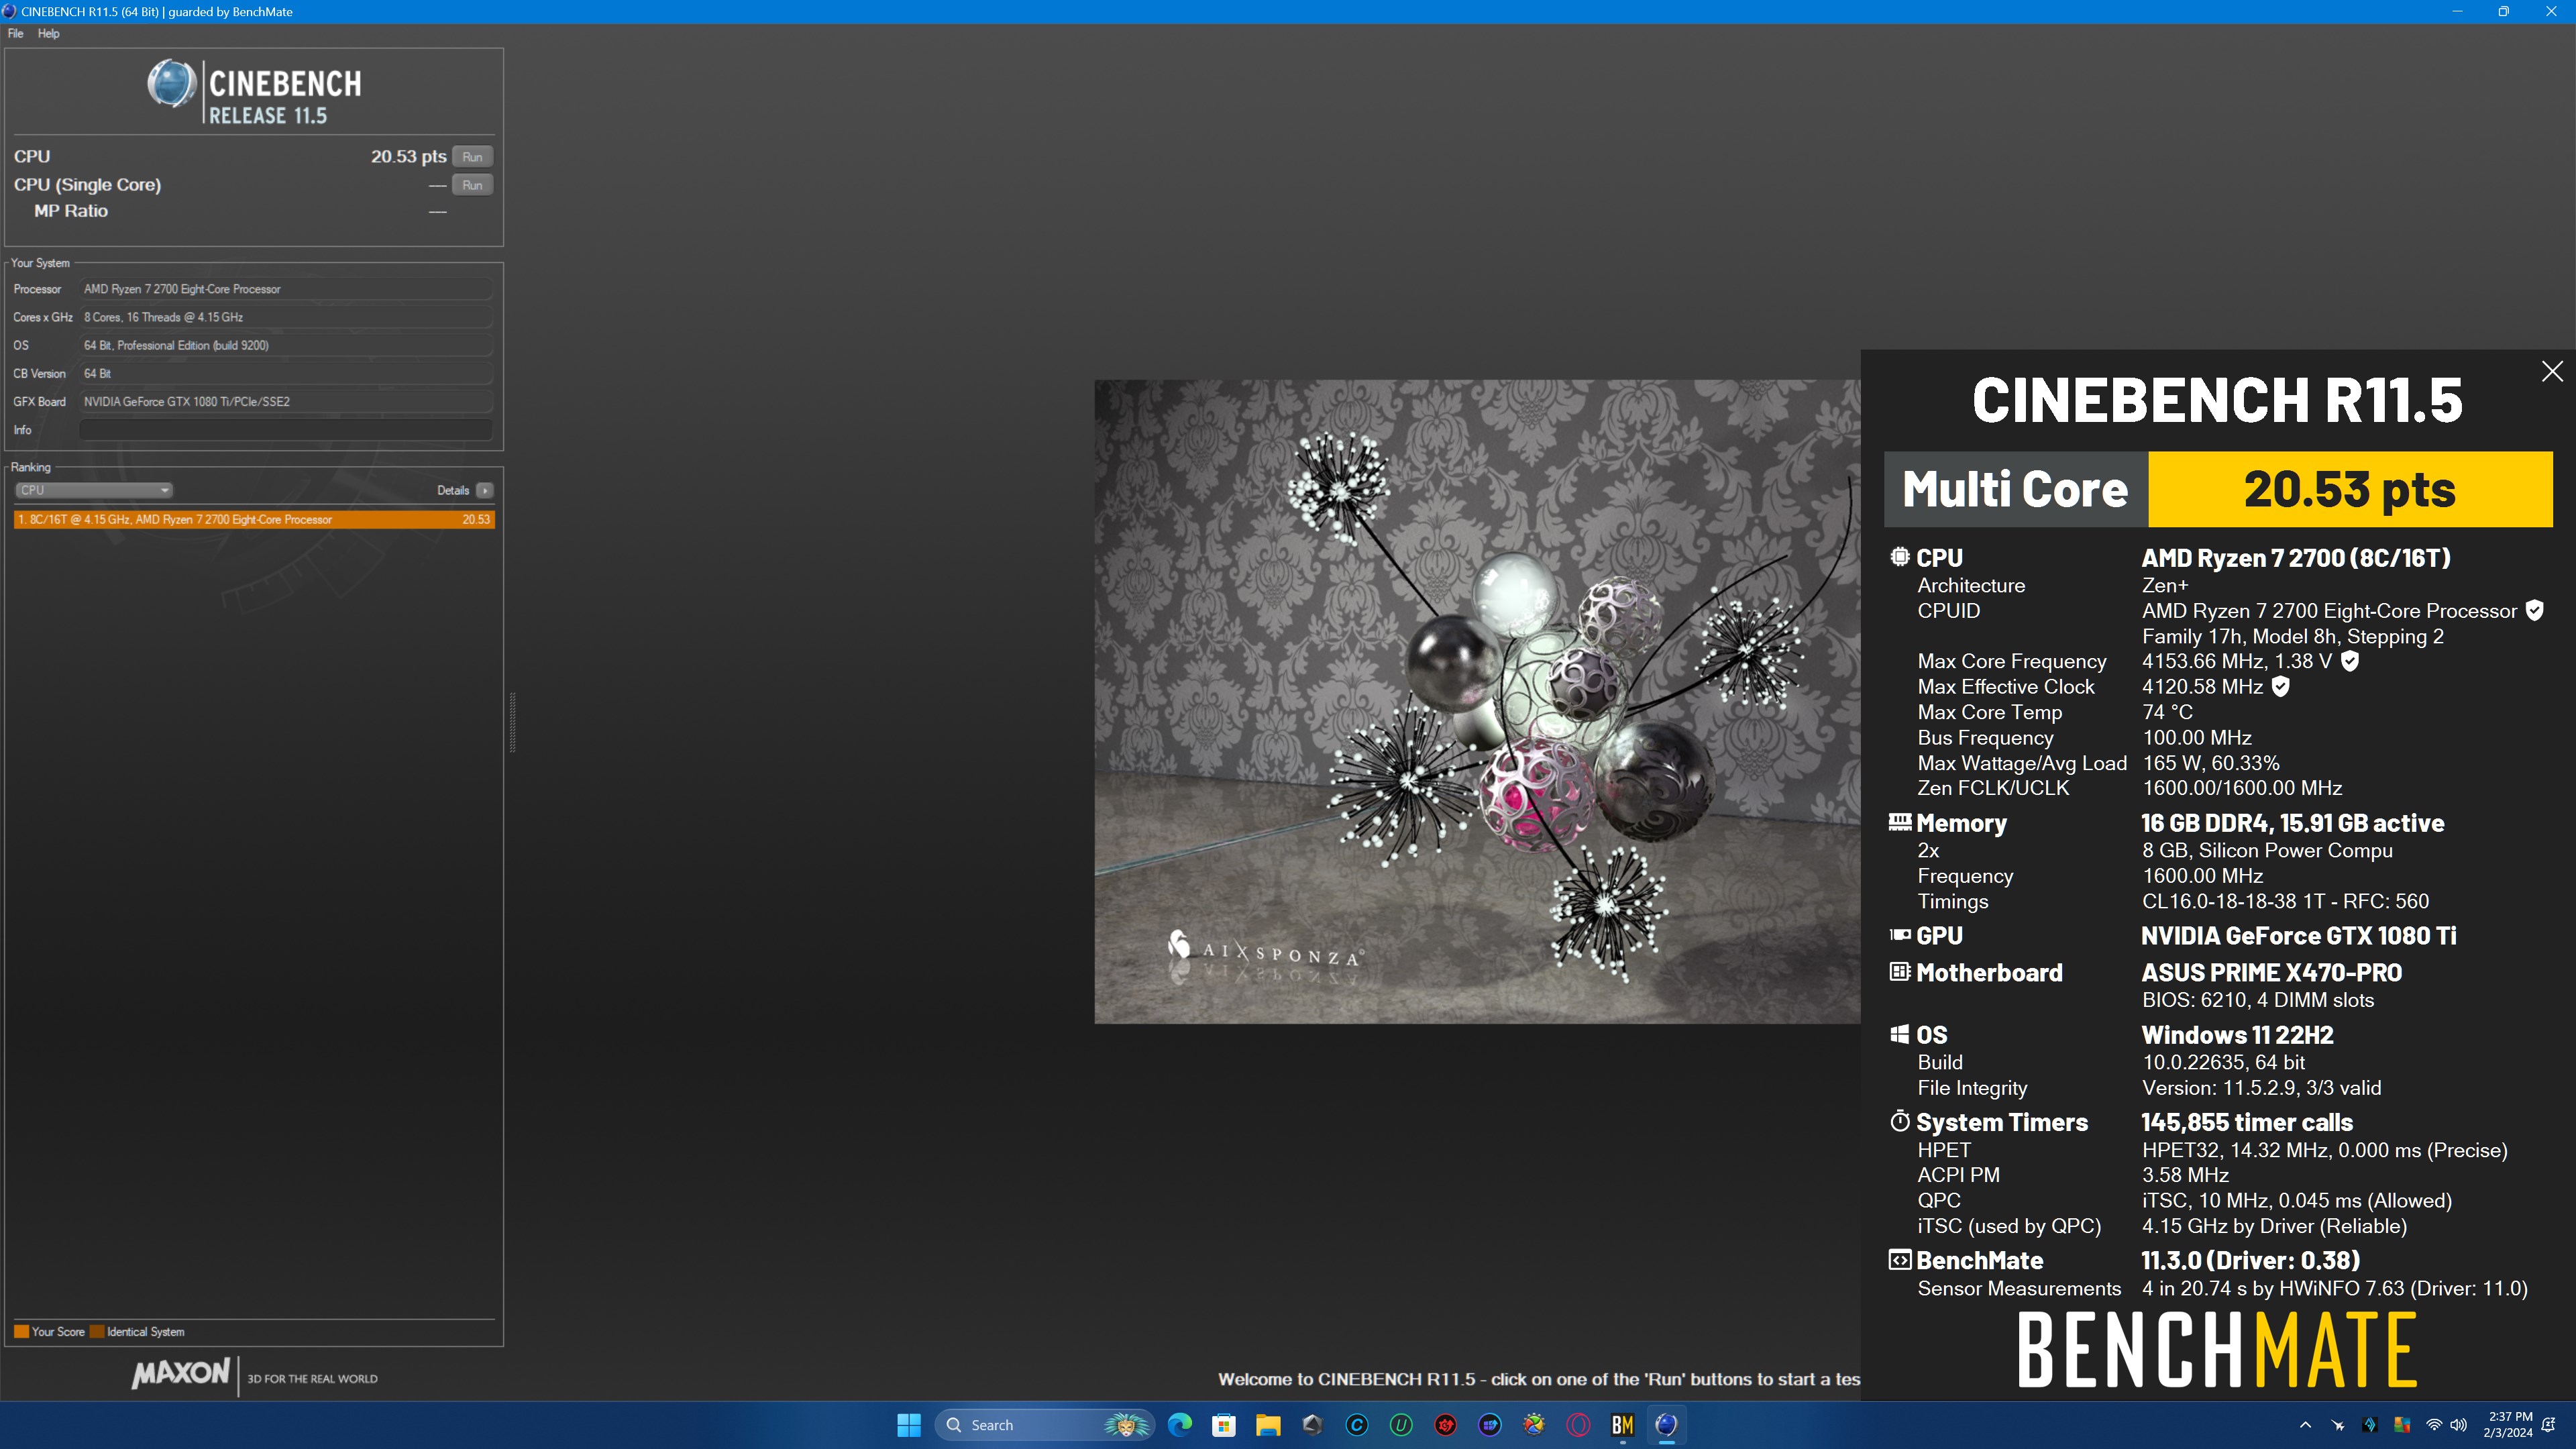The width and height of the screenshot is (2576, 1449).
Task: Open the green U circle taskbar app
Action: tap(1401, 1425)
